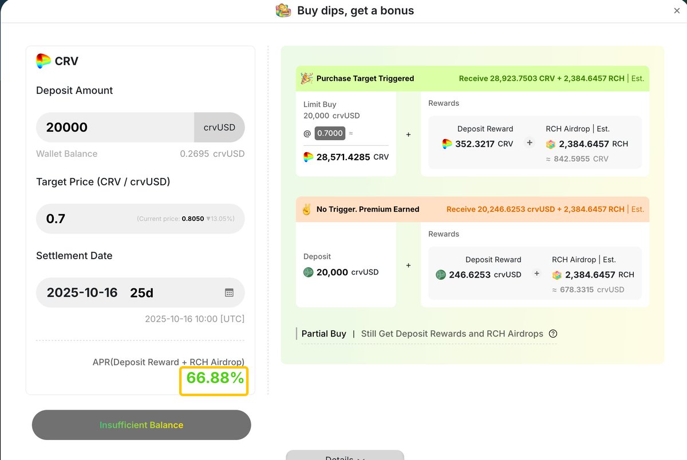Click RCH icon in the no-trigger rewards airdrop

tap(557, 275)
